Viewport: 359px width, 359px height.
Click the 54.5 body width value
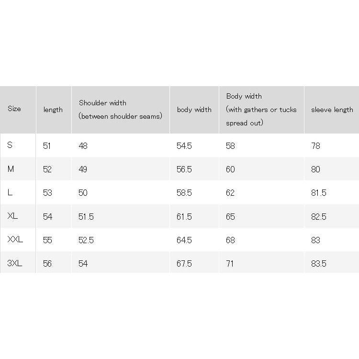pos(184,146)
